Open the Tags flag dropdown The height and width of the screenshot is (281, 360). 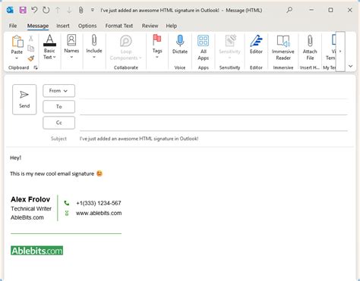point(157,47)
